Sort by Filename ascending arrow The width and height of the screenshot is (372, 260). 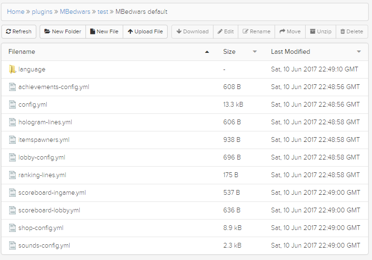coord(207,52)
